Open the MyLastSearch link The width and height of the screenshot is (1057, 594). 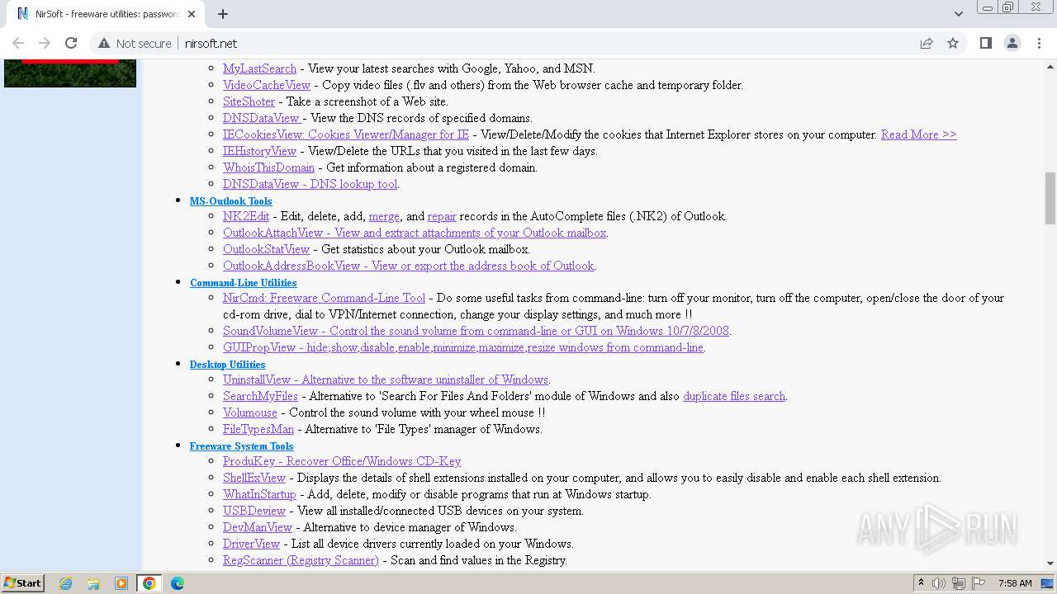(259, 68)
